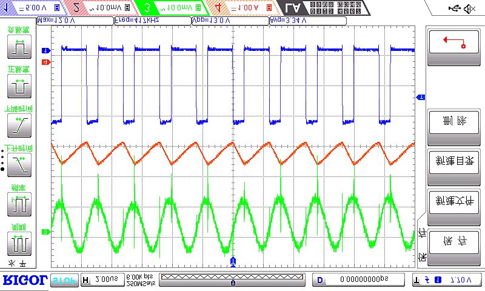The height and width of the screenshot is (291, 485).
Task: Open trigger settings showing 7.70 V
Action: [446, 280]
